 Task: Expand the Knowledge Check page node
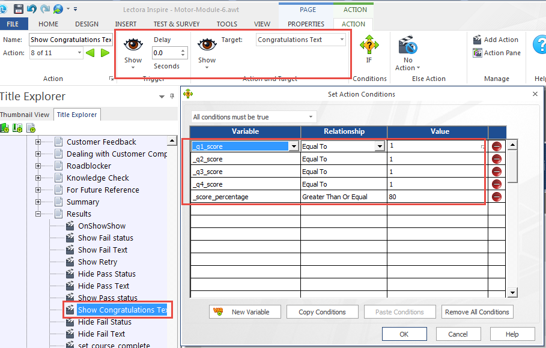38,178
